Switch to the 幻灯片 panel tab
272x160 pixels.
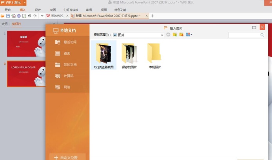pos(16,24)
